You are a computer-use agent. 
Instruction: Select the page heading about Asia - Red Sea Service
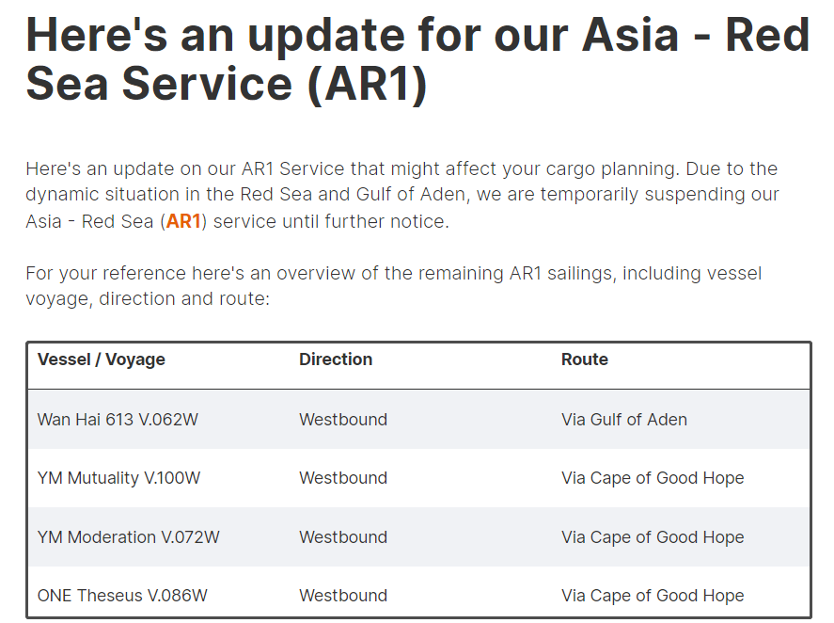(x=417, y=59)
